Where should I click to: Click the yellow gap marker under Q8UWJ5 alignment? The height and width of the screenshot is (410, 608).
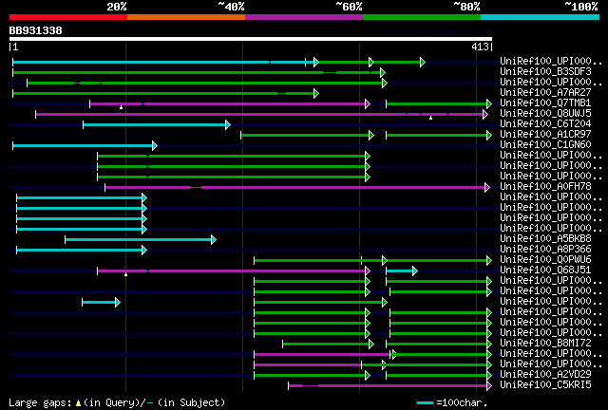pos(430,118)
